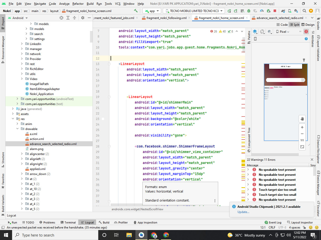321x240 pixels.
Task: Open the Problems tool tab
Action: (x=47, y=222)
